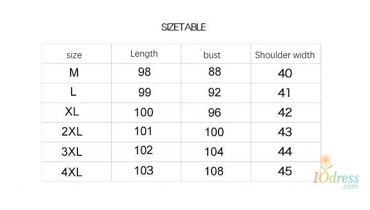The width and height of the screenshot is (370, 210).
Task: Click the L size row label
Action: 74,92
